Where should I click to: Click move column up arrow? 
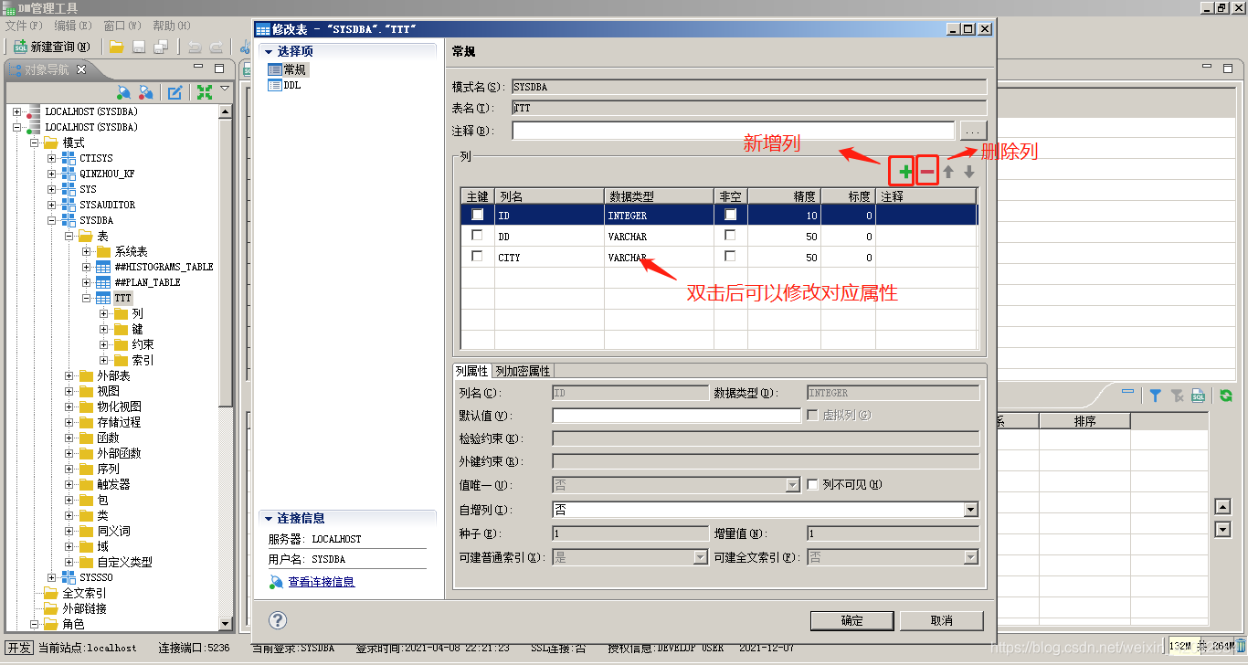coord(949,172)
